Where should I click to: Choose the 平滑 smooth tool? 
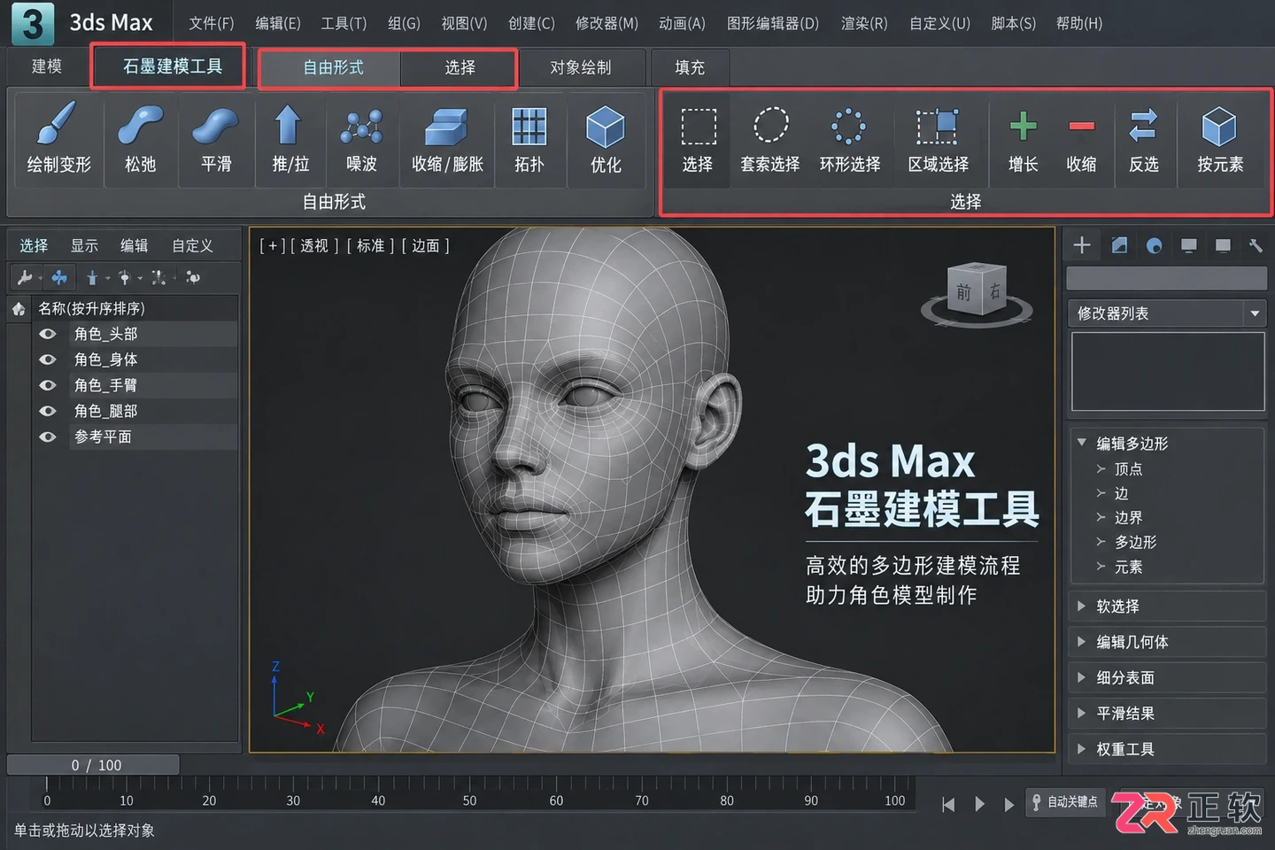tap(216, 138)
